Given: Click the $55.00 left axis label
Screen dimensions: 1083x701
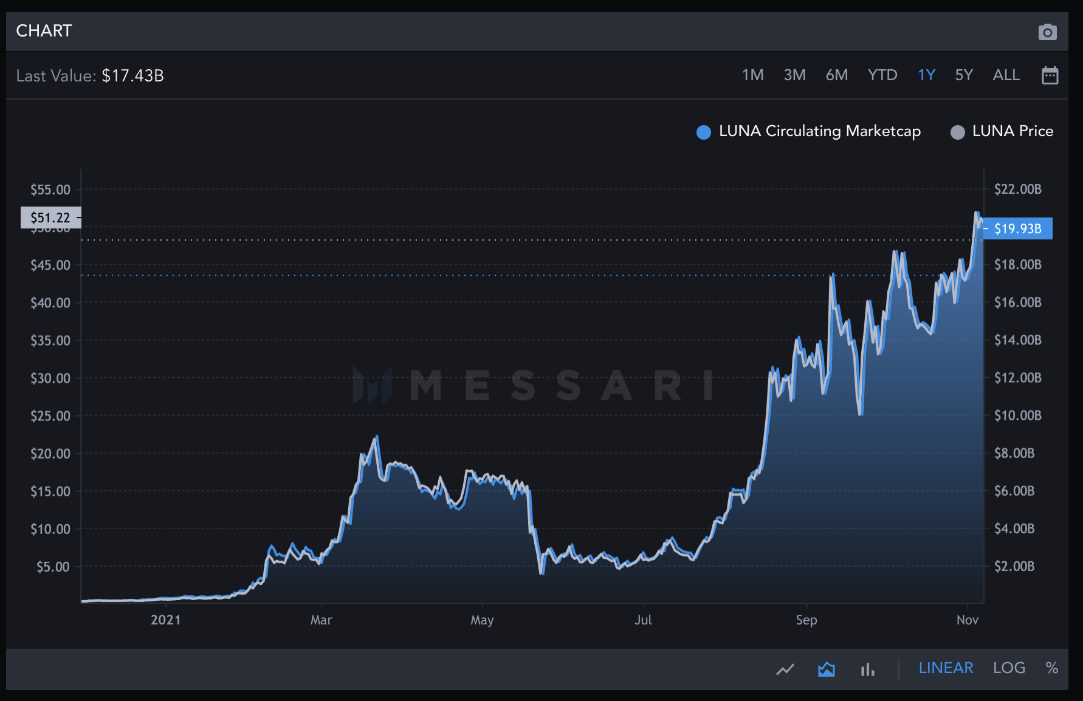Looking at the screenshot, I should pos(50,190).
